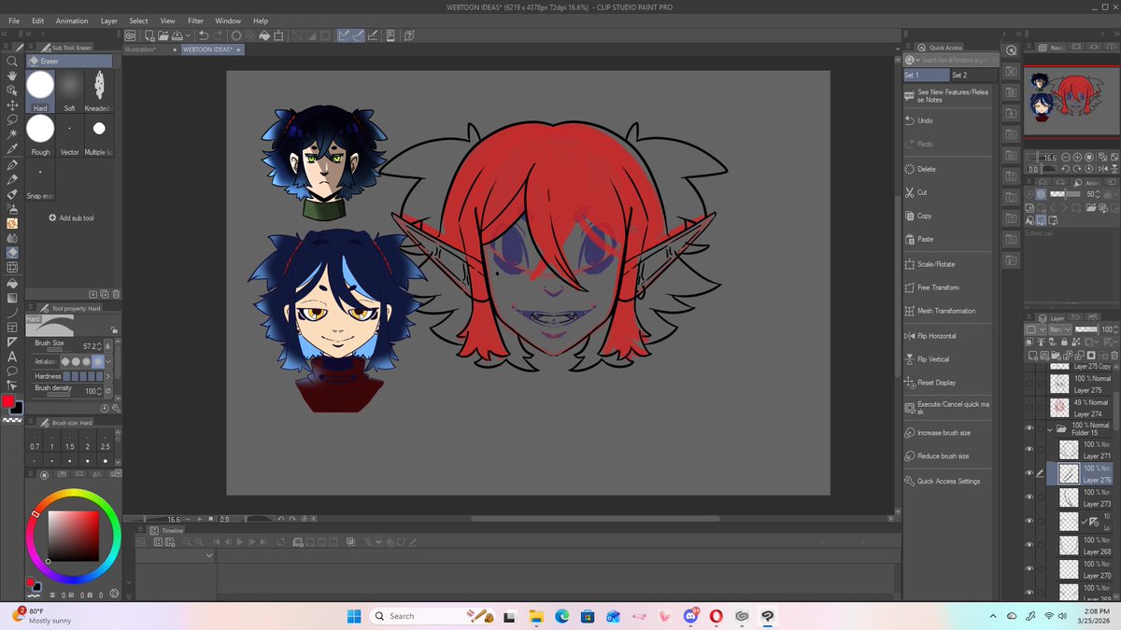This screenshot has width=1121, height=630.
Task: Open the Animation menu
Action: (x=72, y=21)
